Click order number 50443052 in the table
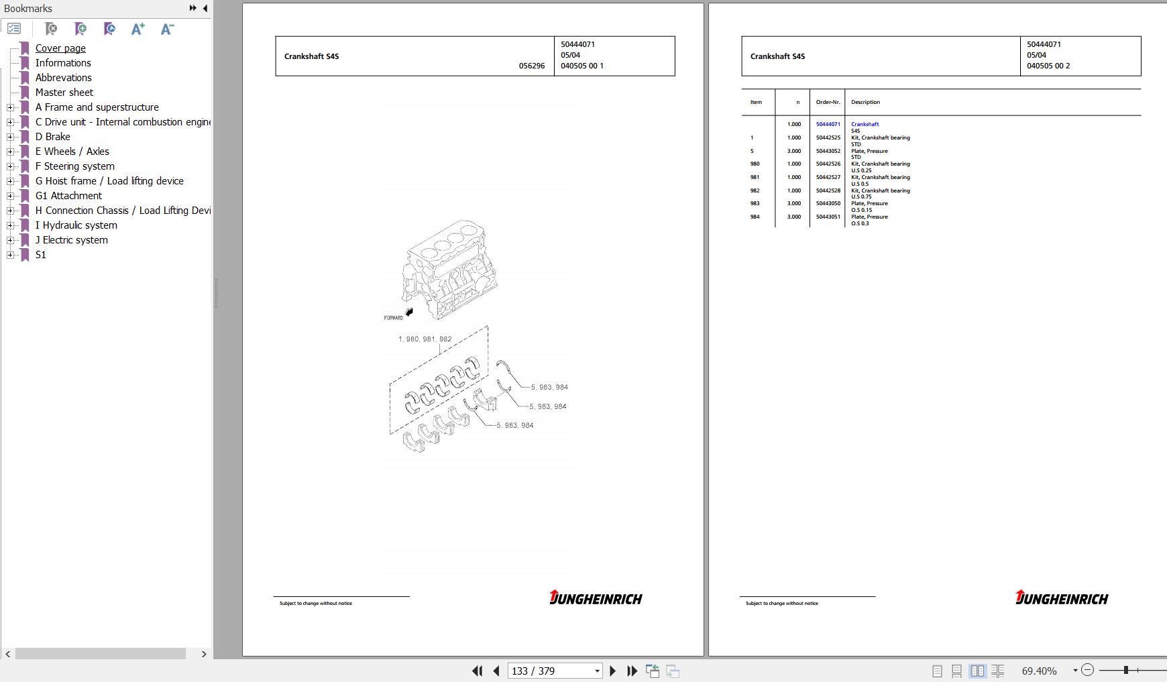This screenshot has width=1167, height=682. (828, 151)
